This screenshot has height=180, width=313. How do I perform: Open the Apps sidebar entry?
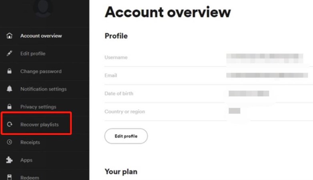(x=26, y=160)
